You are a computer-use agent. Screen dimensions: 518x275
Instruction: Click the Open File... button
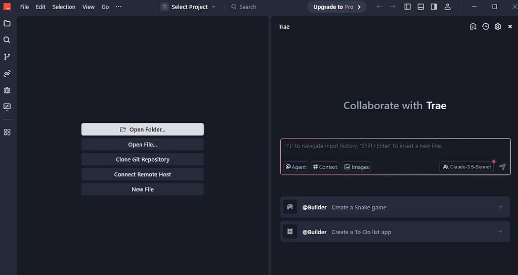[x=142, y=144]
